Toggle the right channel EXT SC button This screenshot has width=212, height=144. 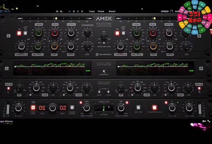coord(123,33)
